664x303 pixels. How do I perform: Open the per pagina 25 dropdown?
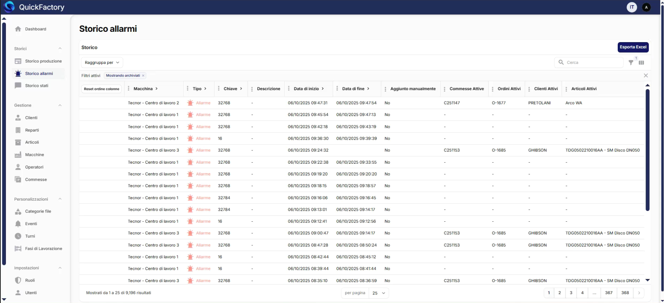[379, 293]
